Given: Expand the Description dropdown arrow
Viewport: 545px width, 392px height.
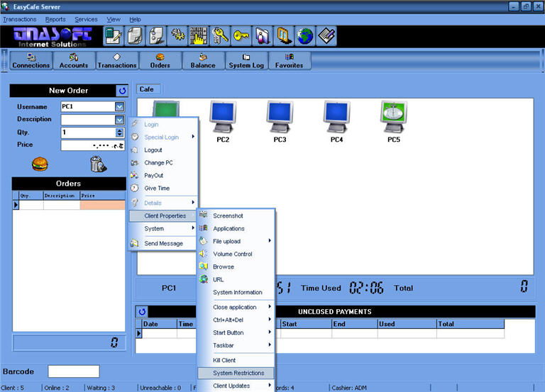Looking at the screenshot, I should [119, 120].
